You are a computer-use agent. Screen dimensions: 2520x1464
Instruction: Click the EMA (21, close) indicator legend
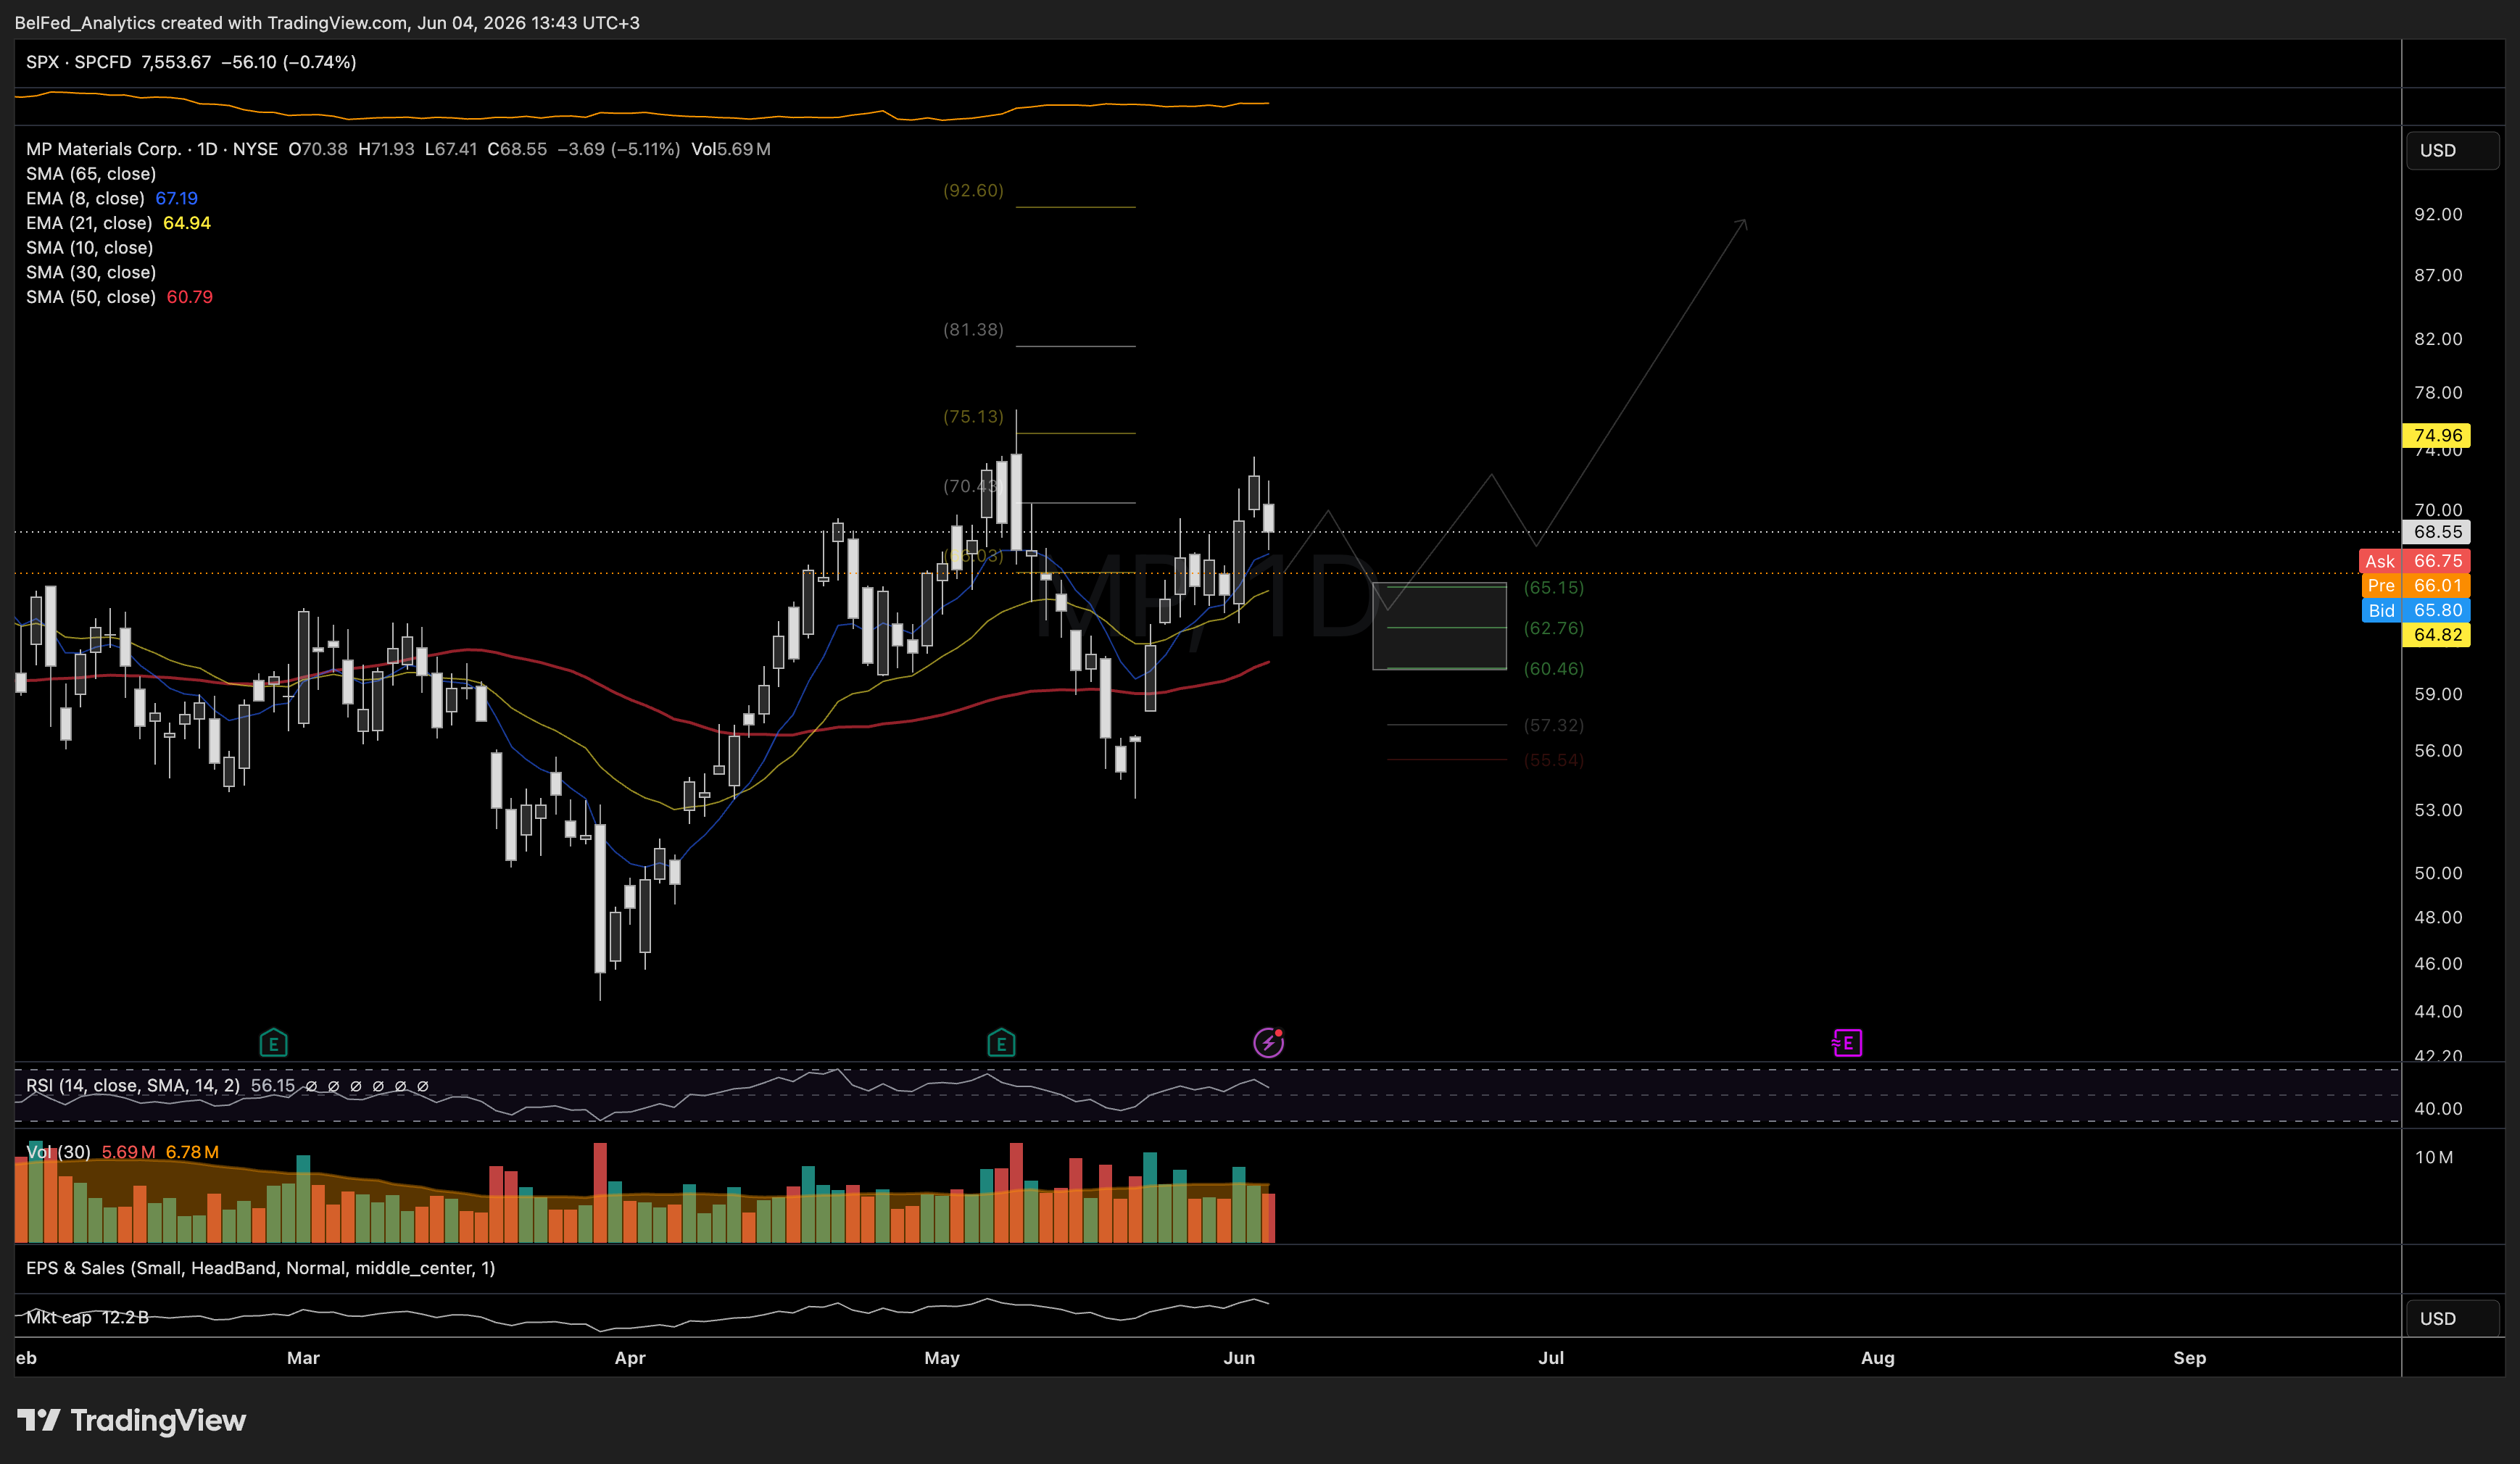click(89, 223)
